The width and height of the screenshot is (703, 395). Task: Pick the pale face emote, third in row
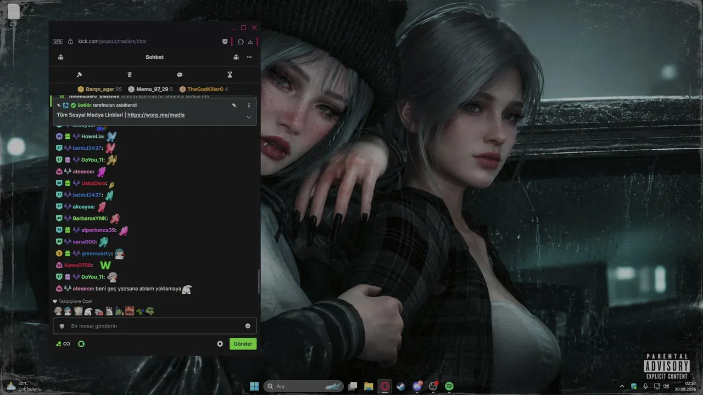[78, 311]
